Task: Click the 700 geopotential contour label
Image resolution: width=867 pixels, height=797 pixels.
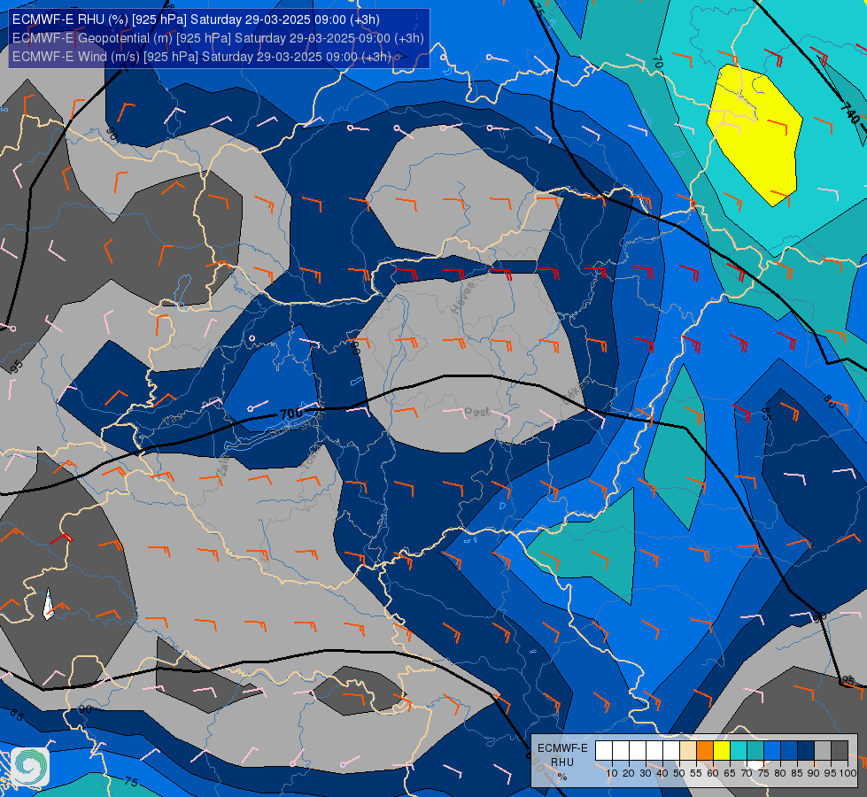Action: coord(291,414)
